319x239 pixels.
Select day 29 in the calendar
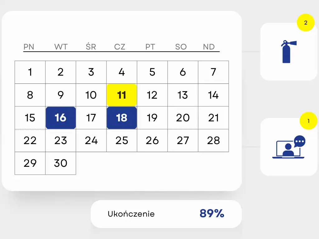[x=30, y=163]
